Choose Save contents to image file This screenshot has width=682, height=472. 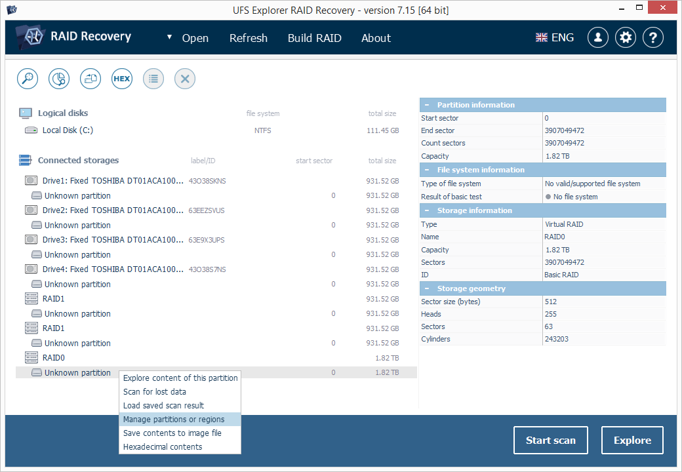click(x=180, y=433)
